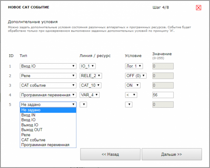The image size is (210, 168).
Task: Choose 'Реле' from the open list
Action: click(x=48, y=135)
